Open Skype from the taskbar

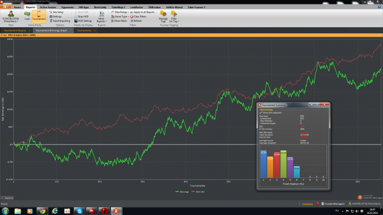coord(79,211)
